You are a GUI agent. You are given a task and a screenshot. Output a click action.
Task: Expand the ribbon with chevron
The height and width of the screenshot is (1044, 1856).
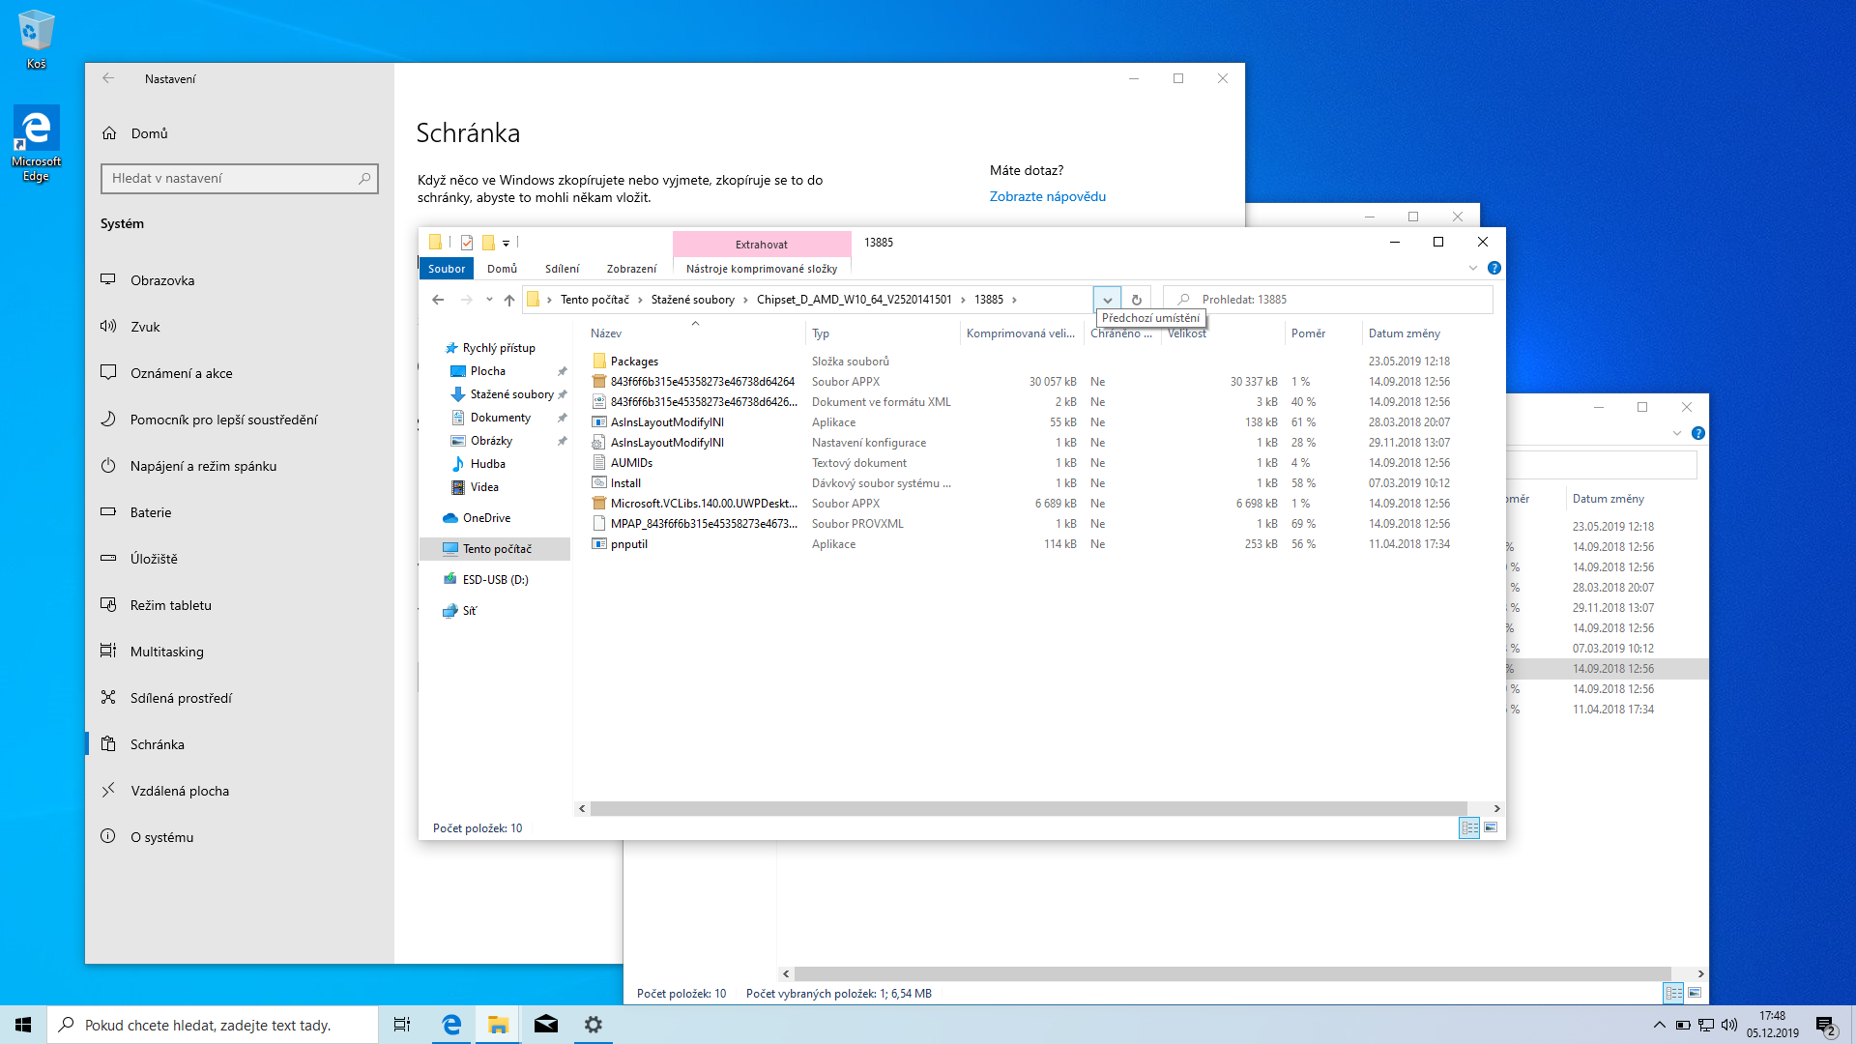tap(1473, 268)
